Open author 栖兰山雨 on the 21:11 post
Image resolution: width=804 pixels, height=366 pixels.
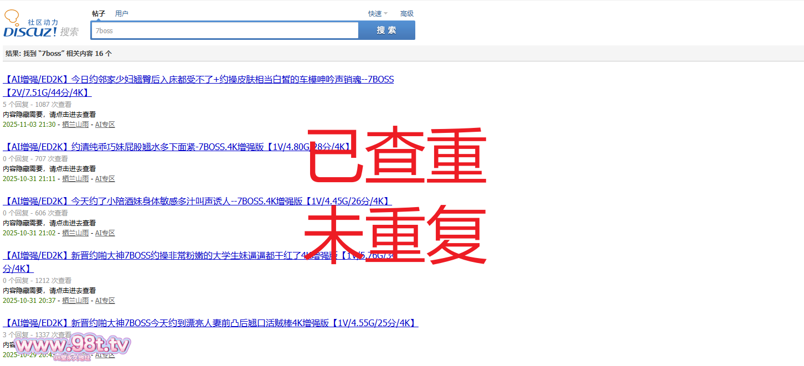point(75,179)
